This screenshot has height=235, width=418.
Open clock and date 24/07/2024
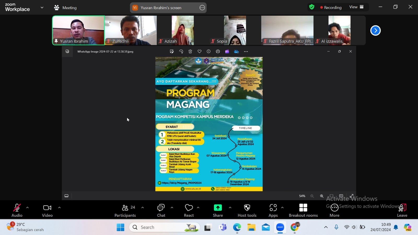[381, 227]
